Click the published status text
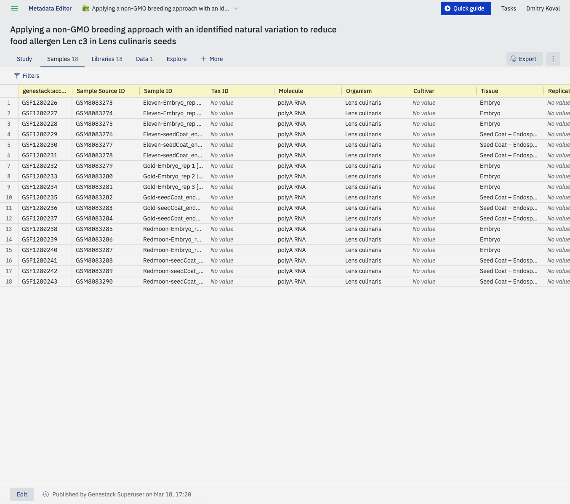Viewport: 570px width, 504px height. [122, 494]
